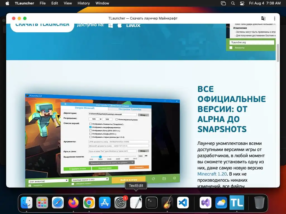Open Google Chrome in the dock

(x=89, y=203)
